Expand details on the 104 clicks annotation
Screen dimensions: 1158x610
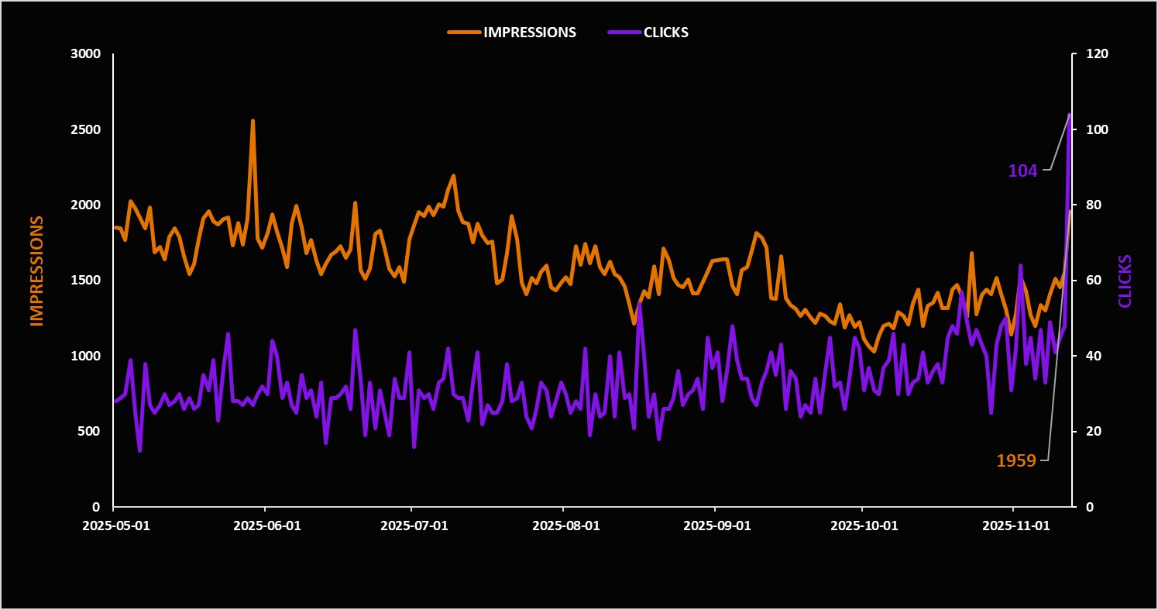pos(1022,171)
